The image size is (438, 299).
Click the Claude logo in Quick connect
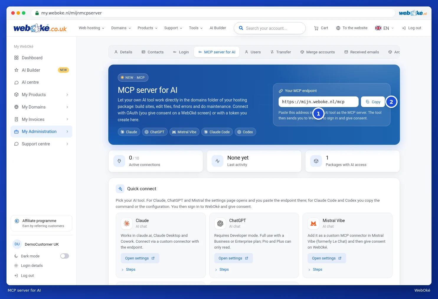coord(127,224)
